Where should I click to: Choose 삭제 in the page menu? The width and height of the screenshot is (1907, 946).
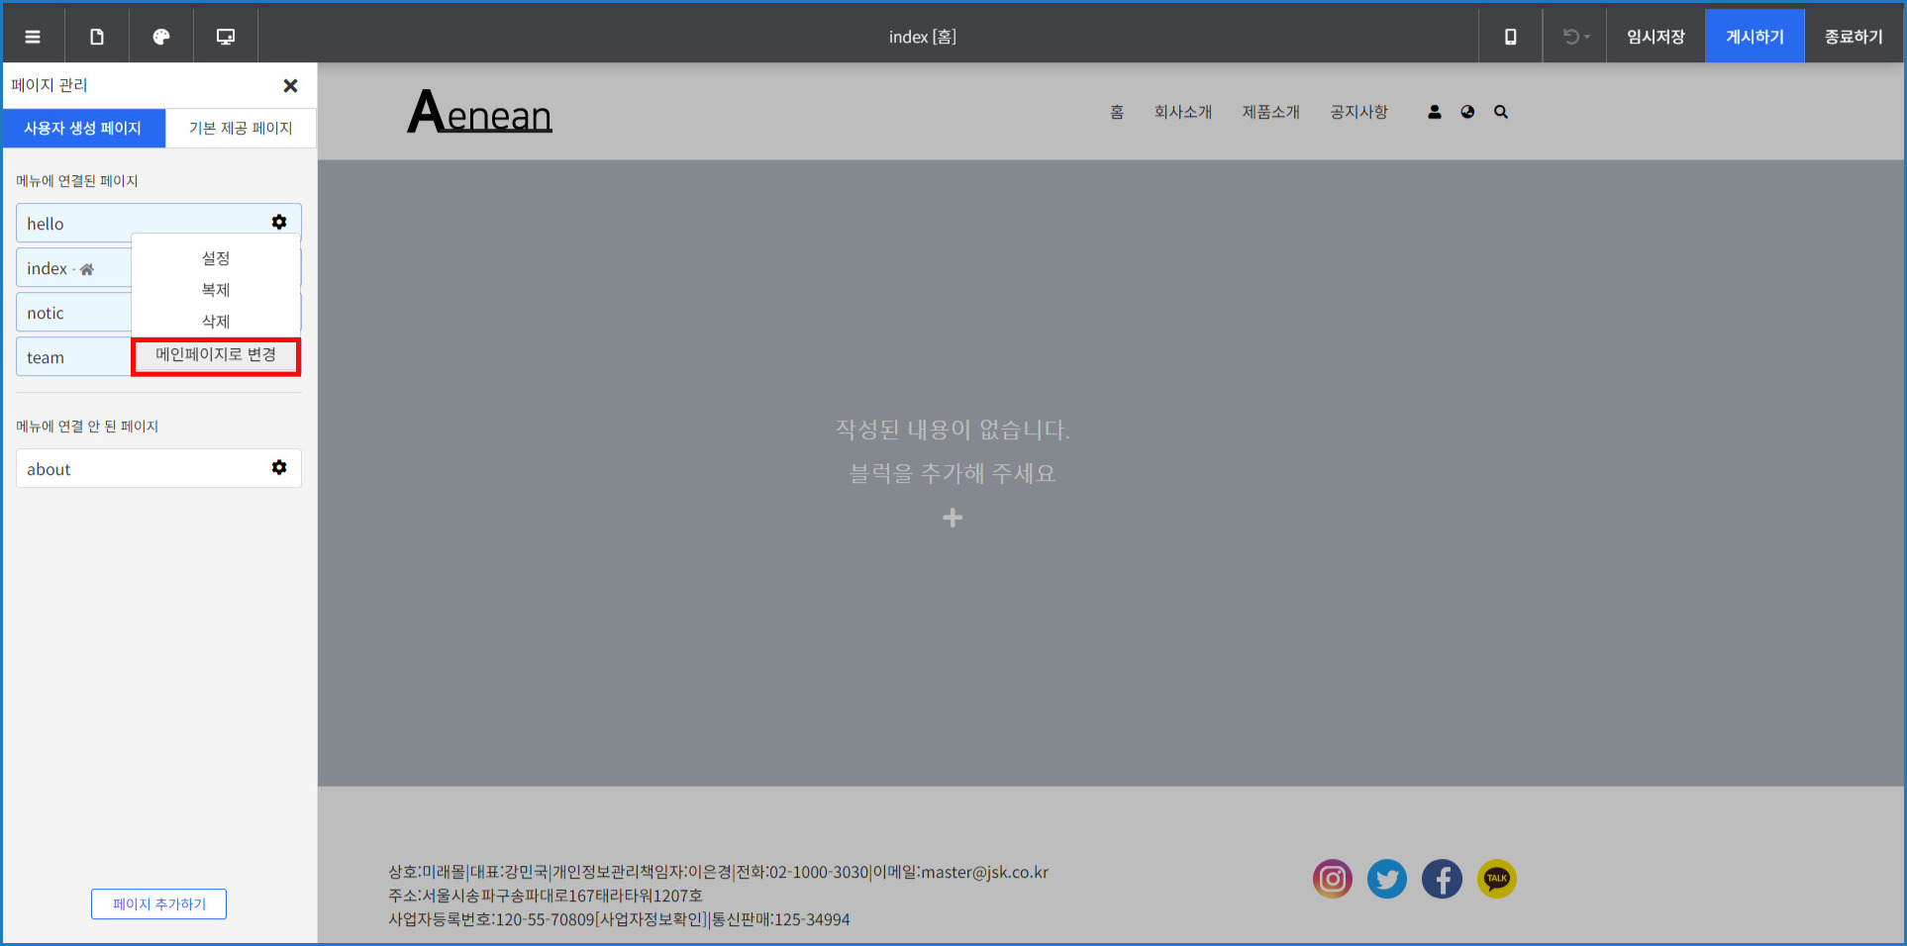(x=216, y=322)
